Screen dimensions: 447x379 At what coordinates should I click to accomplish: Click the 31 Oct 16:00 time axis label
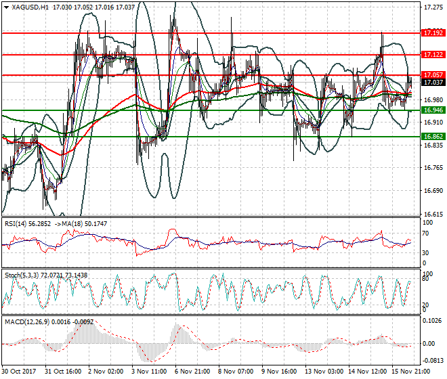[x=63, y=372]
